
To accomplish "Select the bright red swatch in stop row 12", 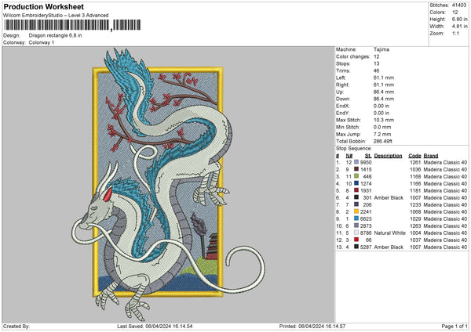I will click(356, 240).
